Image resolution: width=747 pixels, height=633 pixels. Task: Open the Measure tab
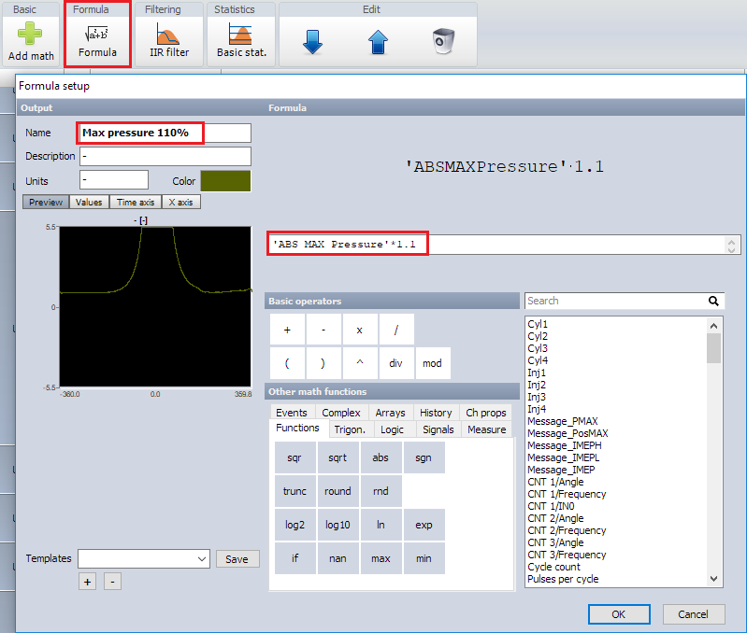(487, 429)
